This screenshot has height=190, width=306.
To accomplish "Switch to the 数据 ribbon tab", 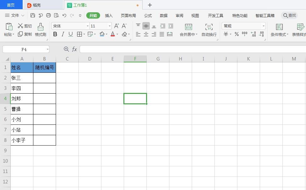I will [x=163, y=15].
